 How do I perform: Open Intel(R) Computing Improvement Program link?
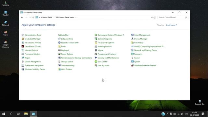click(149, 46)
